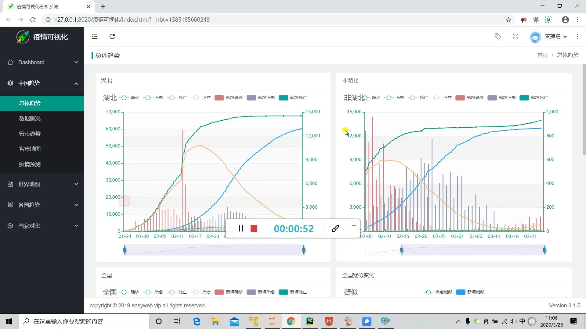Open Windows Start menu
586x329 pixels.
click(x=9, y=321)
